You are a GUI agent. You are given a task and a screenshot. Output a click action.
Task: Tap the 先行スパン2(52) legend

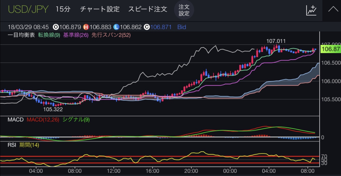click(111, 36)
